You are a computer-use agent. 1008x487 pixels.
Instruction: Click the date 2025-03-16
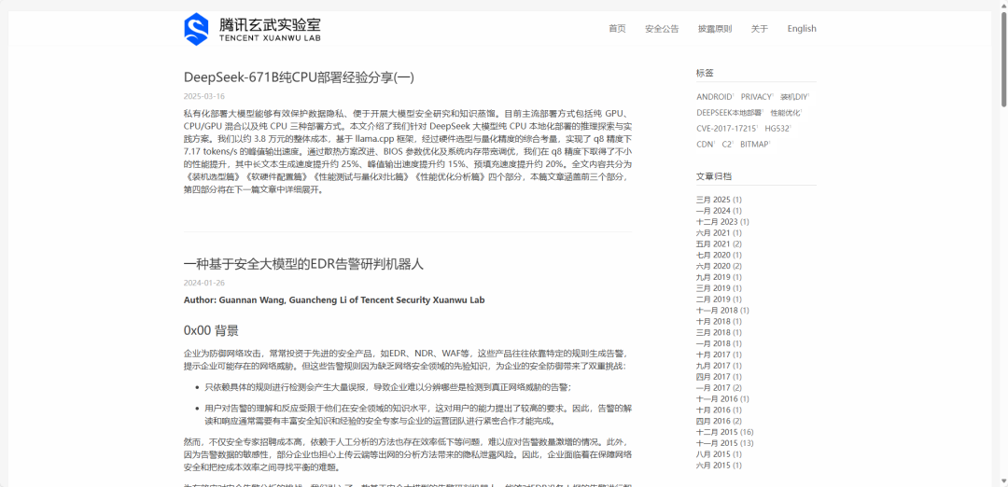coord(204,96)
